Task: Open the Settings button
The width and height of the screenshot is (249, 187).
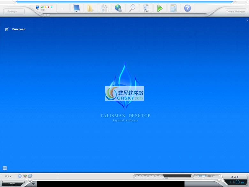Action: click(14, 12)
